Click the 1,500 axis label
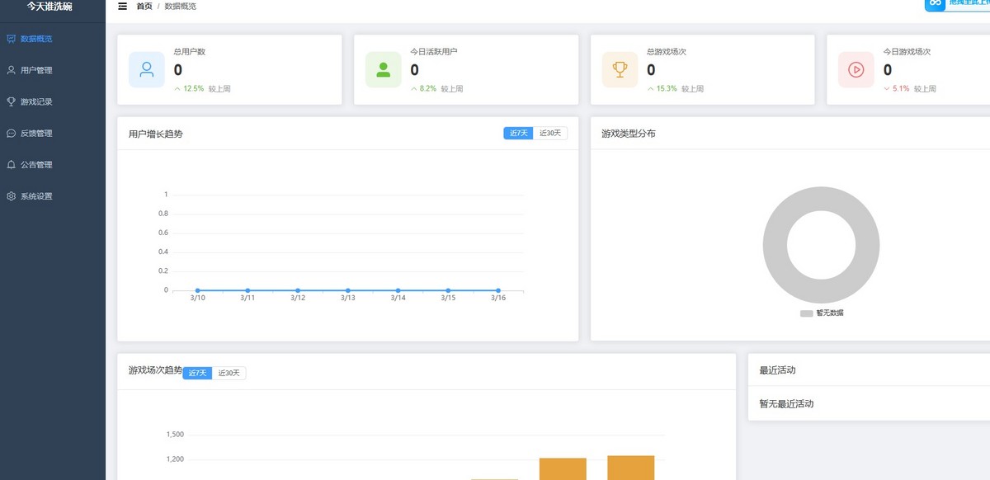Image resolution: width=990 pixels, height=480 pixels. point(175,435)
